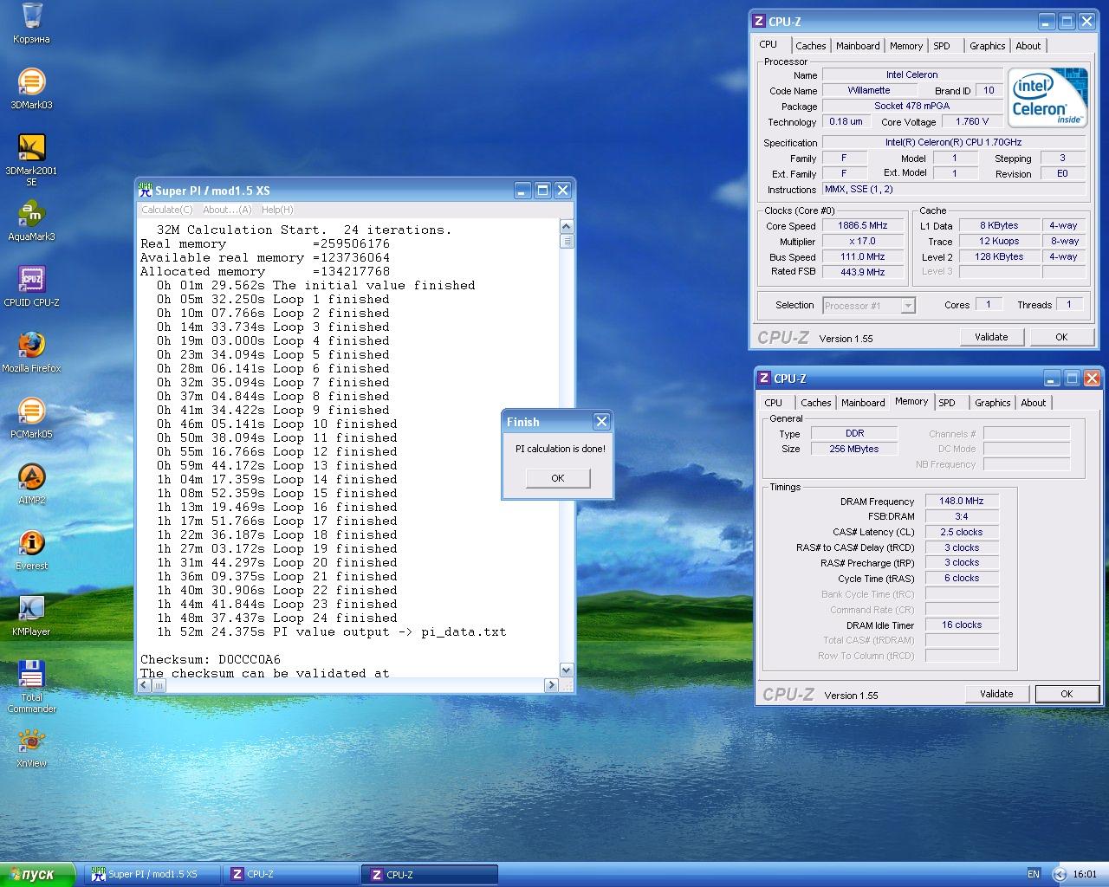Select Mainboard tab in CPU-Z Memory window
1109x887 pixels.
pos(863,403)
